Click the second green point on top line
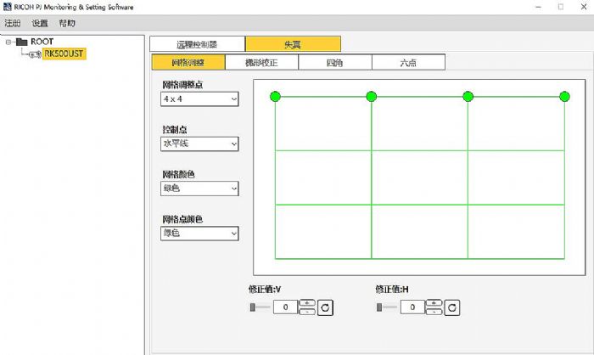Screen dimensions: 594x355 (x=371, y=96)
